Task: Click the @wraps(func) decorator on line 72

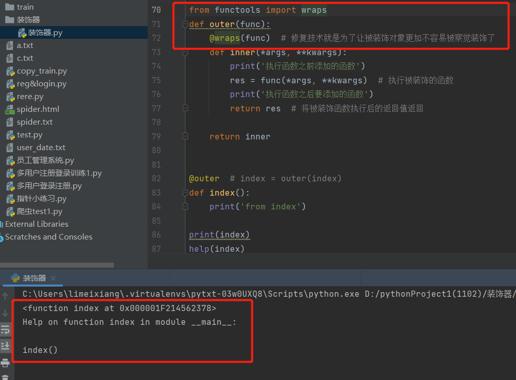Action: point(240,38)
